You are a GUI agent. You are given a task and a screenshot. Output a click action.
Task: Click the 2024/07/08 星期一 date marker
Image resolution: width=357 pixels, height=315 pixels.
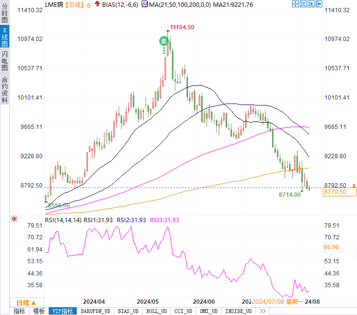[x=278, y=302]
